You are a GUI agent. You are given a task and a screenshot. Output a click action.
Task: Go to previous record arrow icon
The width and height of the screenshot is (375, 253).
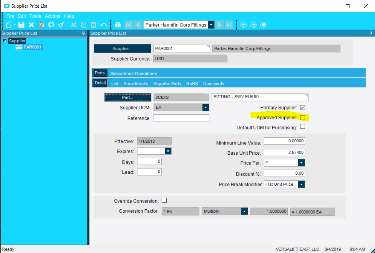138,25
